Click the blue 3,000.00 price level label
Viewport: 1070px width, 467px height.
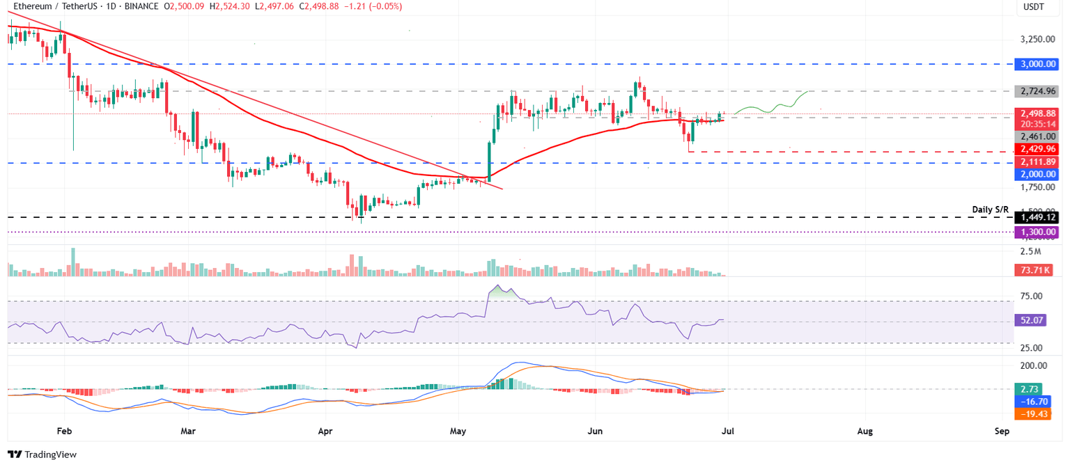[x=1037, y=64]
